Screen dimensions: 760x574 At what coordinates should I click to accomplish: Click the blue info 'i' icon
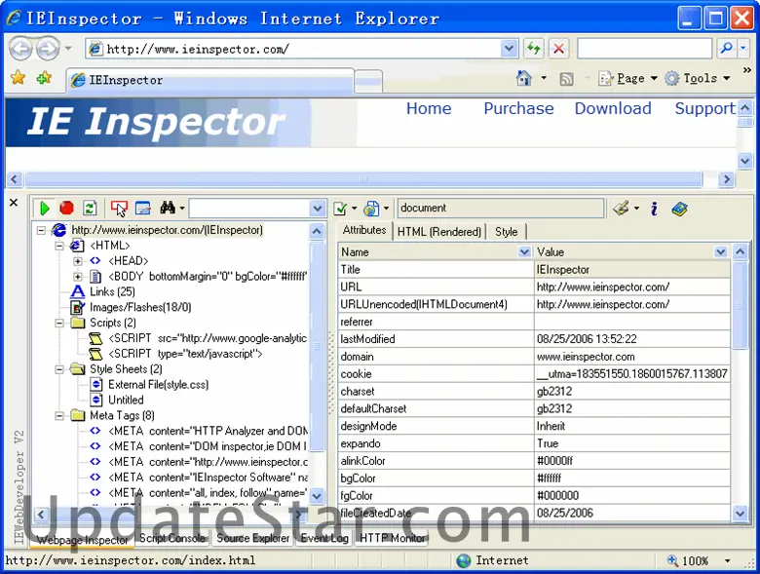(655, 209)
